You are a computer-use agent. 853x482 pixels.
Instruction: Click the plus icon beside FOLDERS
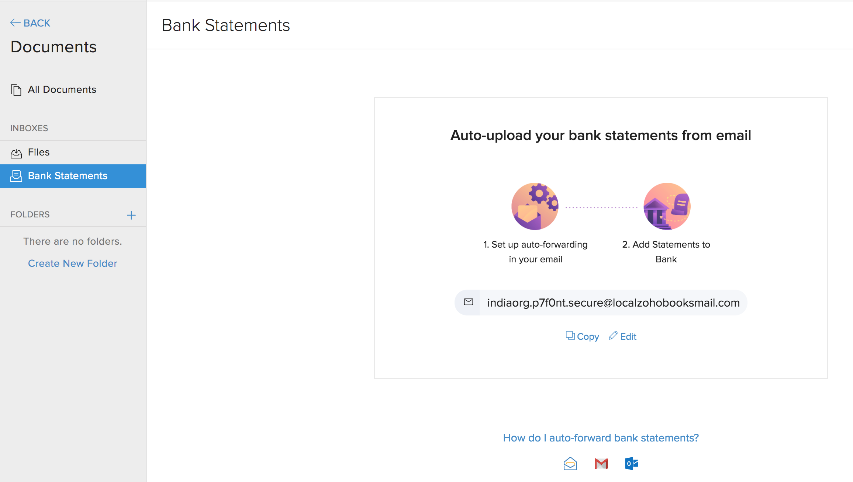pos(132,215)
